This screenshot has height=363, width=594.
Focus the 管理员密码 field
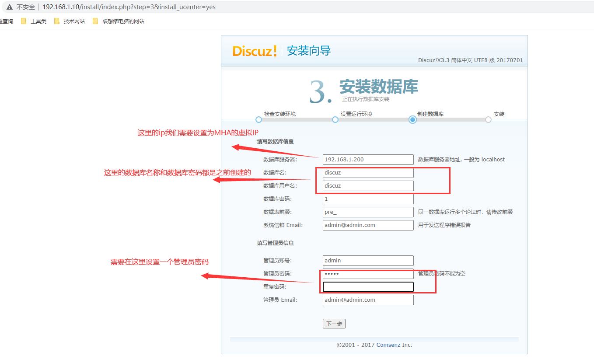(x=368, y=274)
